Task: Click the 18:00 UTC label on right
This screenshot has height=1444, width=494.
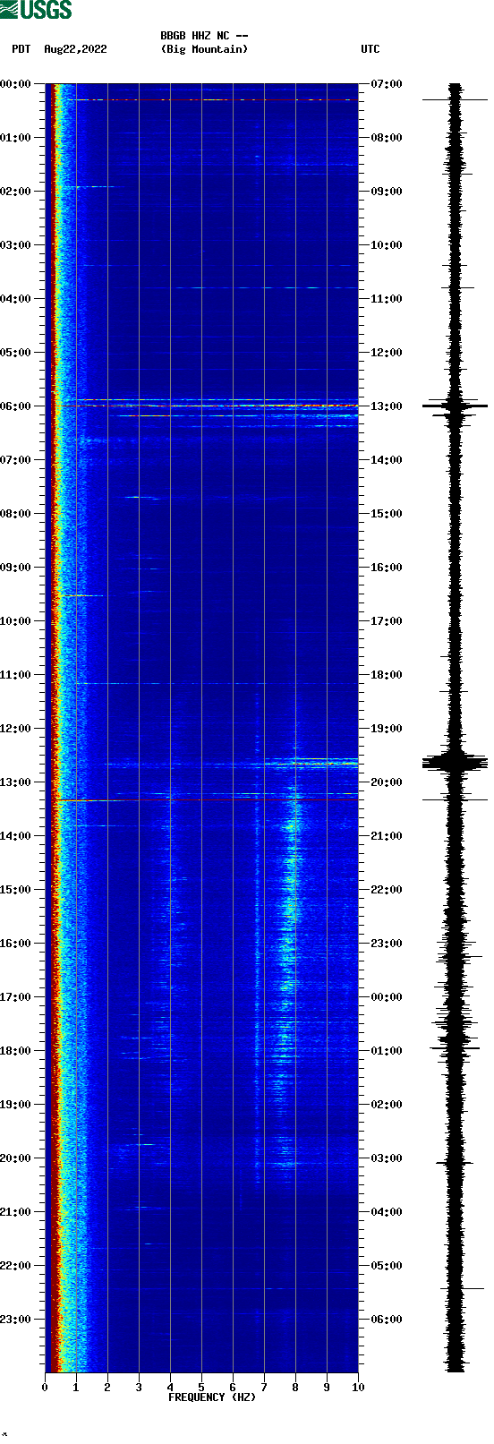Action: coord(387,675)
